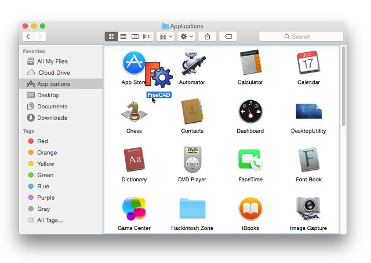Filter by the Purple tag
Screen dimensions: 371x263
pyautogui.click(x=61, y=198)
